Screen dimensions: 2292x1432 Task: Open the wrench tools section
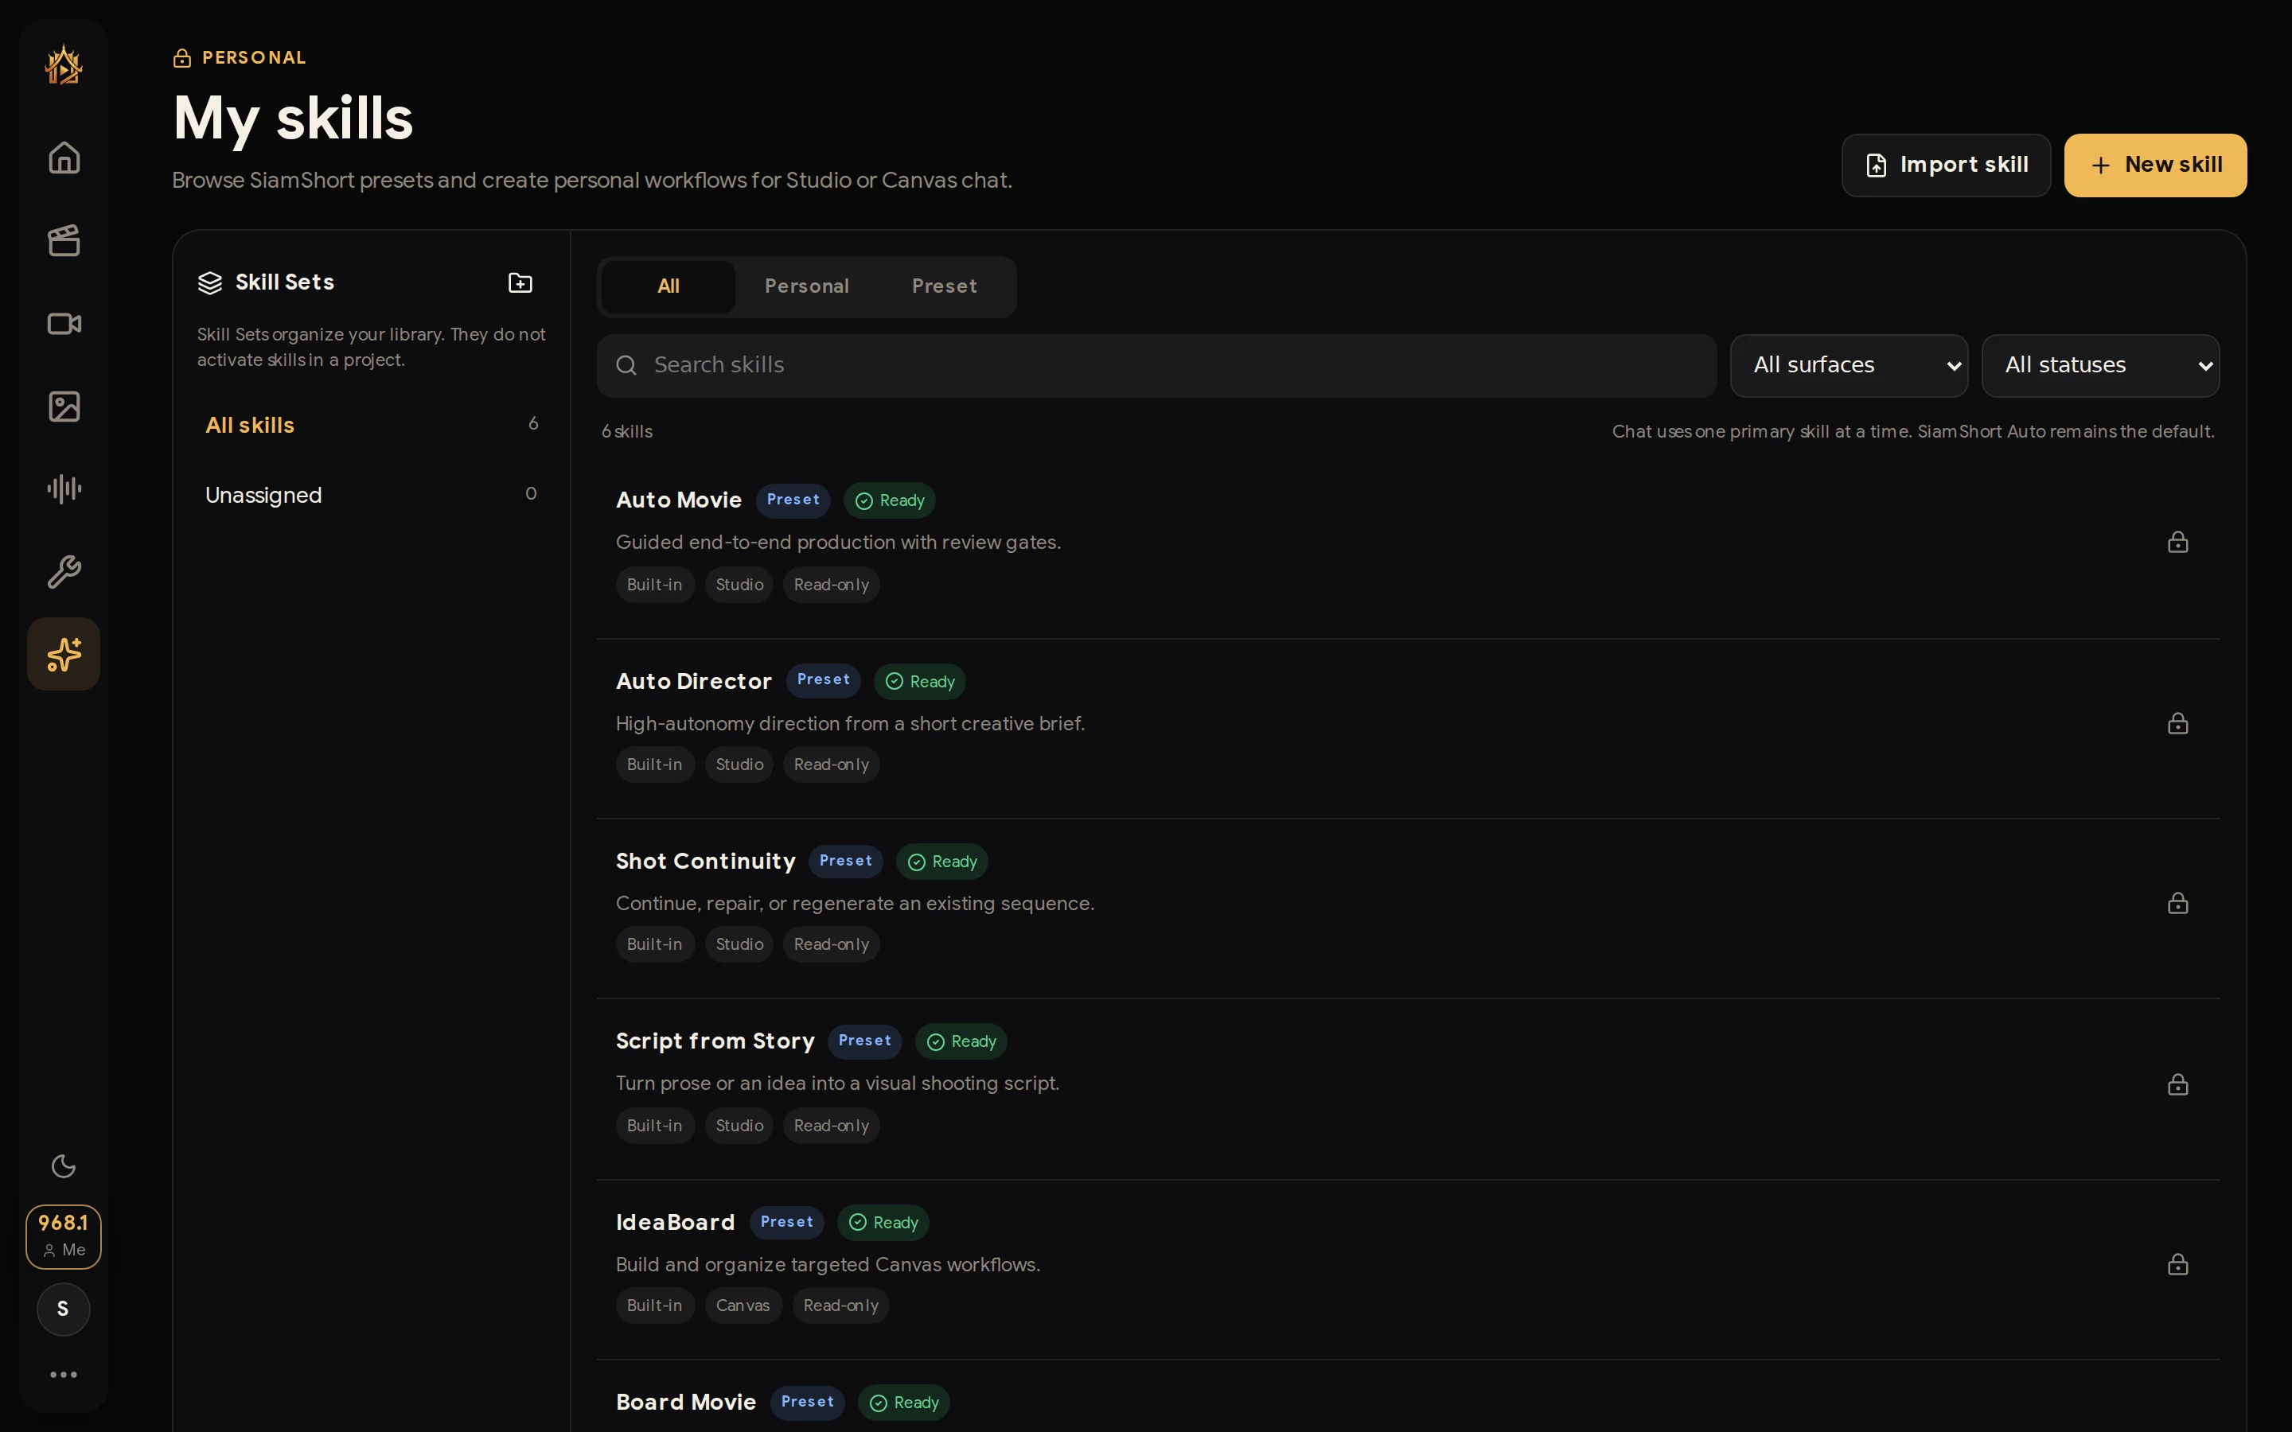click(64, 572)
